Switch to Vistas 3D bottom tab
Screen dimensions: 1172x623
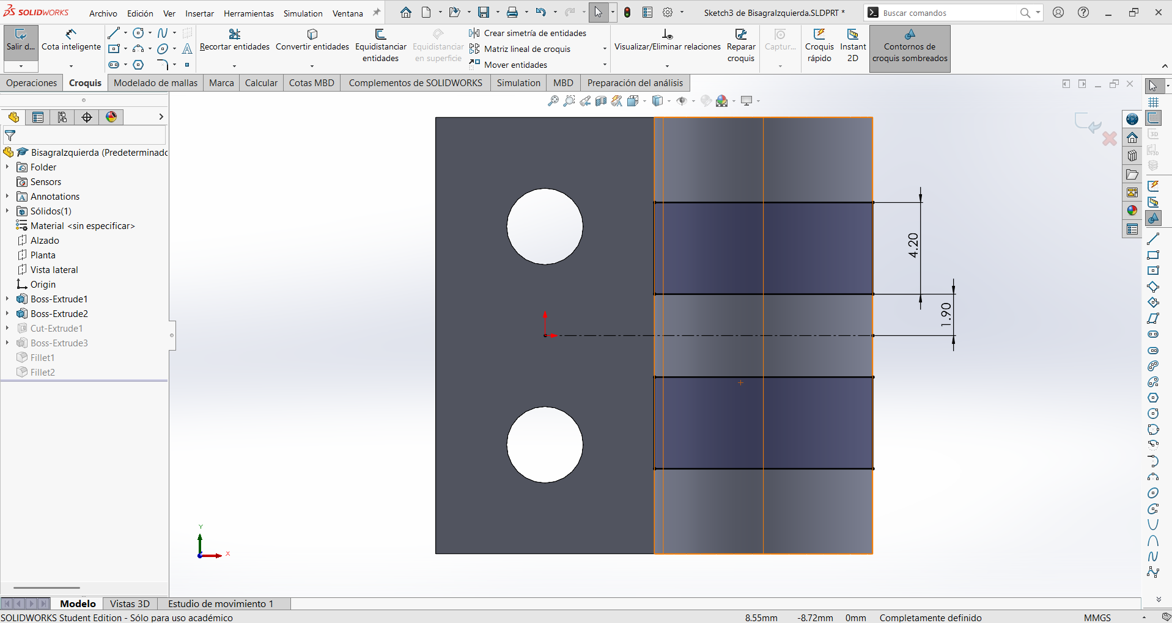[x=130, y=603]
